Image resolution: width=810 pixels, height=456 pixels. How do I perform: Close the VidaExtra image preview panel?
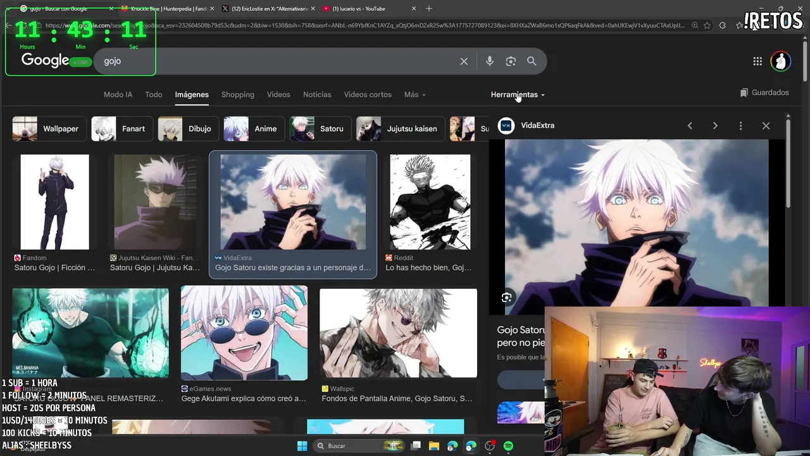pyautogui.click(x=766, y=126)
